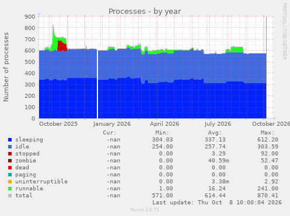Select the 'sleeping' legend label

pos(29,140)
